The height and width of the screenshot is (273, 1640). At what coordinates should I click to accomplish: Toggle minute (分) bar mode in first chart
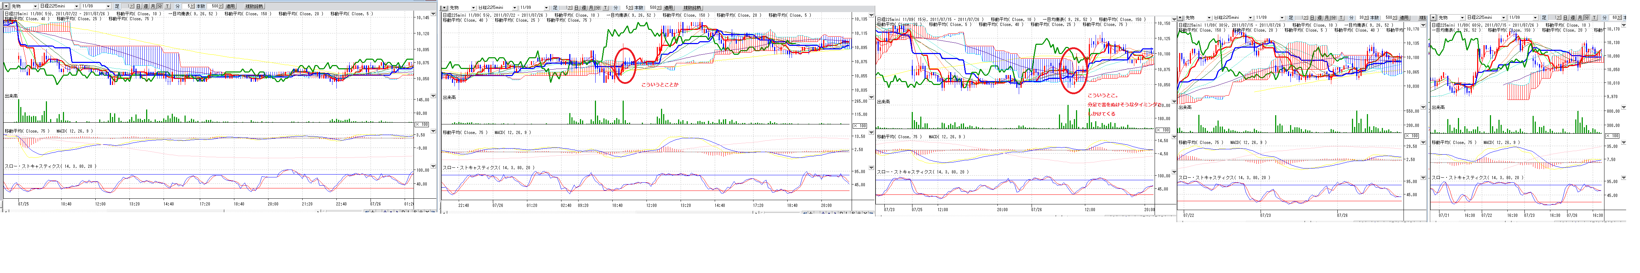(160, 6)
